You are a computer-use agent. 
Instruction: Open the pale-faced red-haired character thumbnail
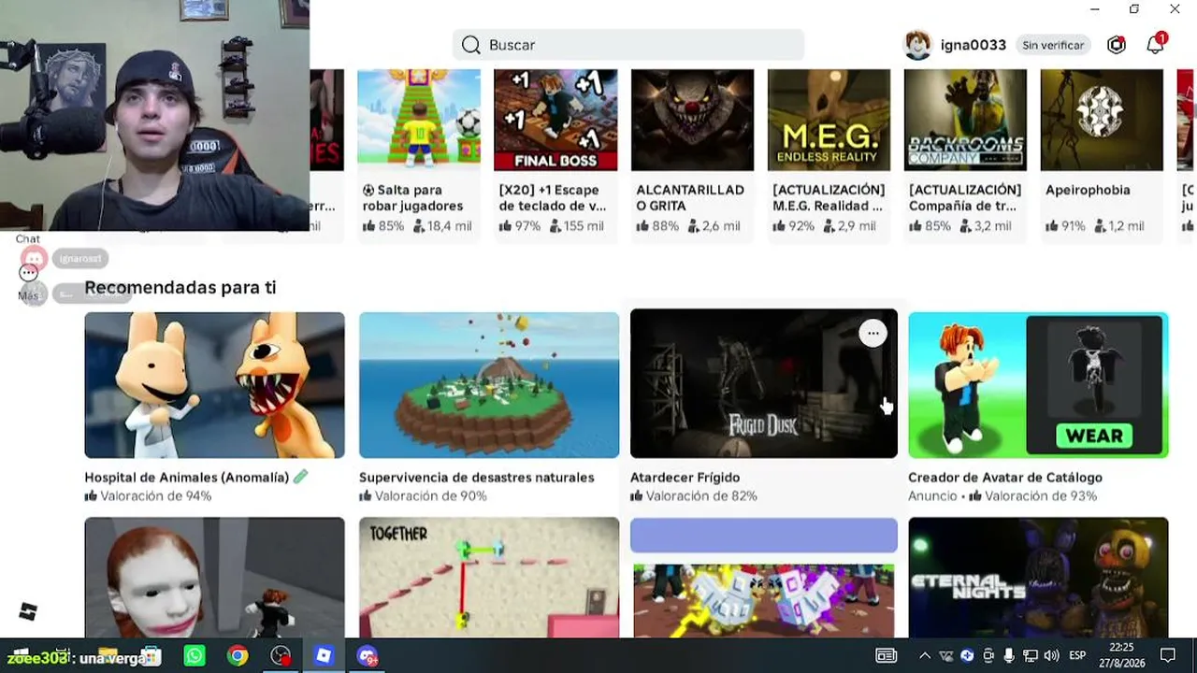point(214,577)
